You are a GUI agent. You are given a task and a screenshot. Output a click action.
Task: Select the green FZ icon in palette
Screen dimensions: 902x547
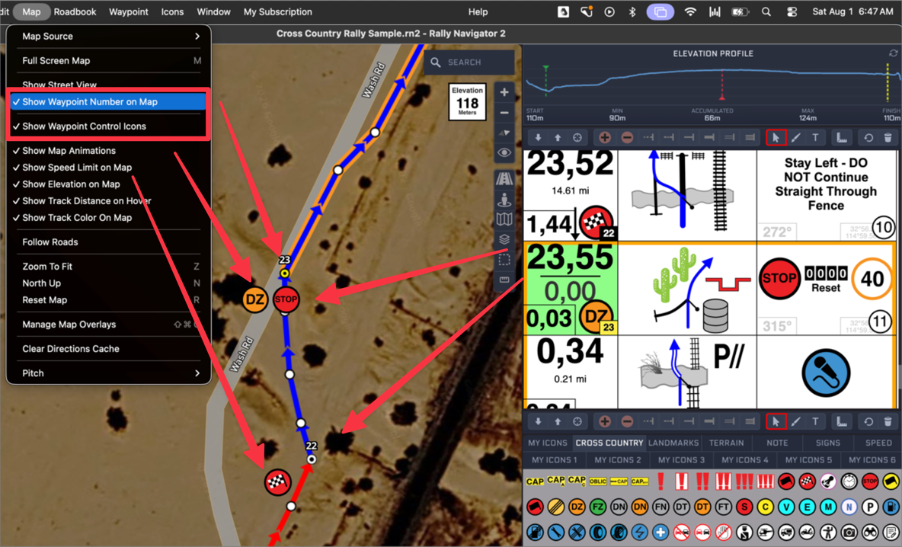pos(598,507)
